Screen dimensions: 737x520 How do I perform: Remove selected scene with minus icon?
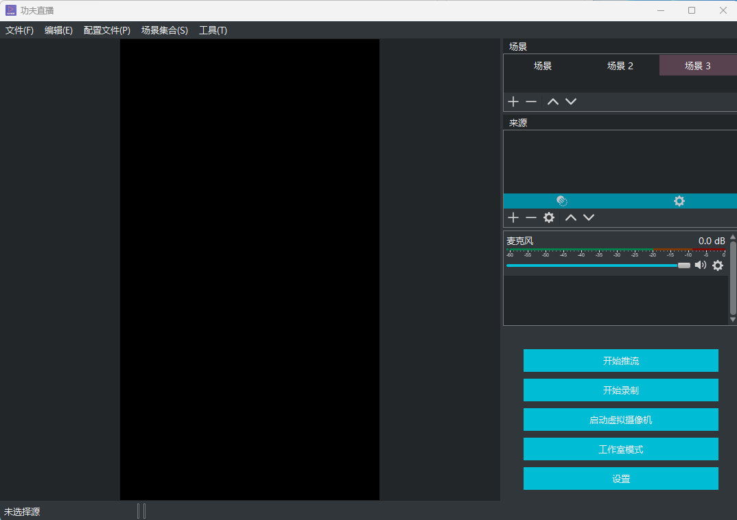pos(531,102)
